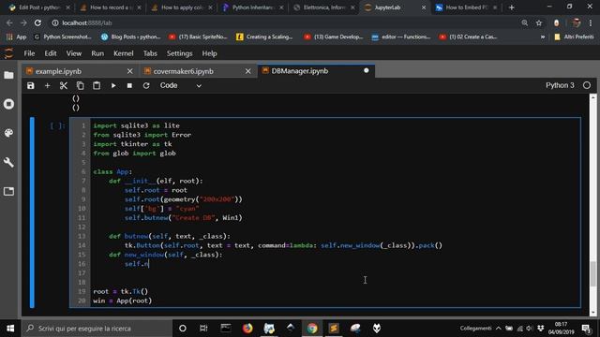Open editor Functions bookmark
Viewport: 600px width, 337px height.
[x=401, y=37]
